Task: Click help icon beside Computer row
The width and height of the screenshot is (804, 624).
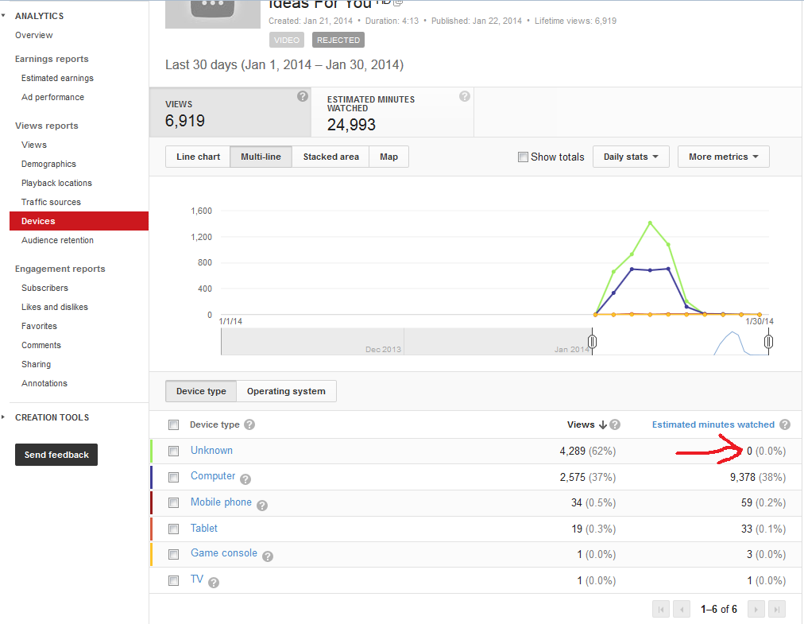Action: coord(245,479)
